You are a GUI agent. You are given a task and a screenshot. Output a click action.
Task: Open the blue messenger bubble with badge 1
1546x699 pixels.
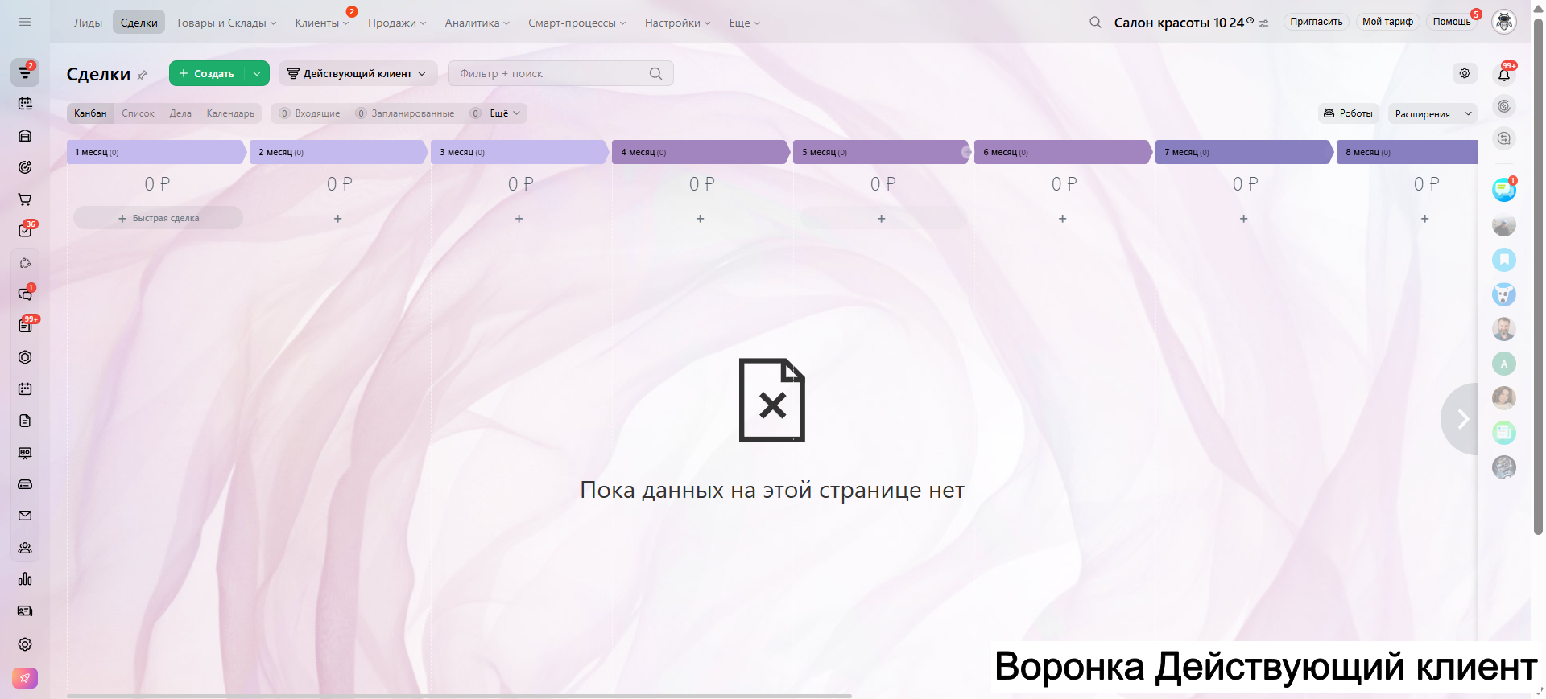point(1504,190)
